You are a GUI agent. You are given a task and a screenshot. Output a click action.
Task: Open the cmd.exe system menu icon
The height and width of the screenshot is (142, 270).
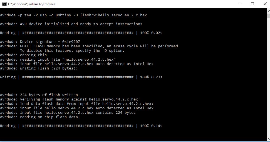(x=4, y=4)
